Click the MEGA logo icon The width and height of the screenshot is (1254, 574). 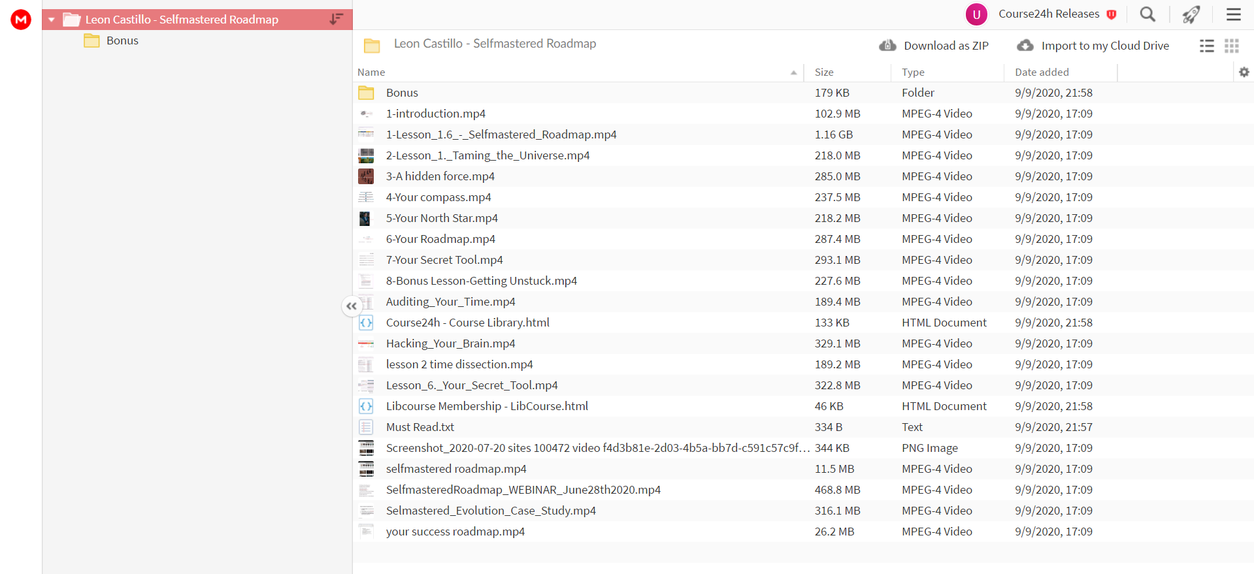pyautogui.click(x=21, y=20)
